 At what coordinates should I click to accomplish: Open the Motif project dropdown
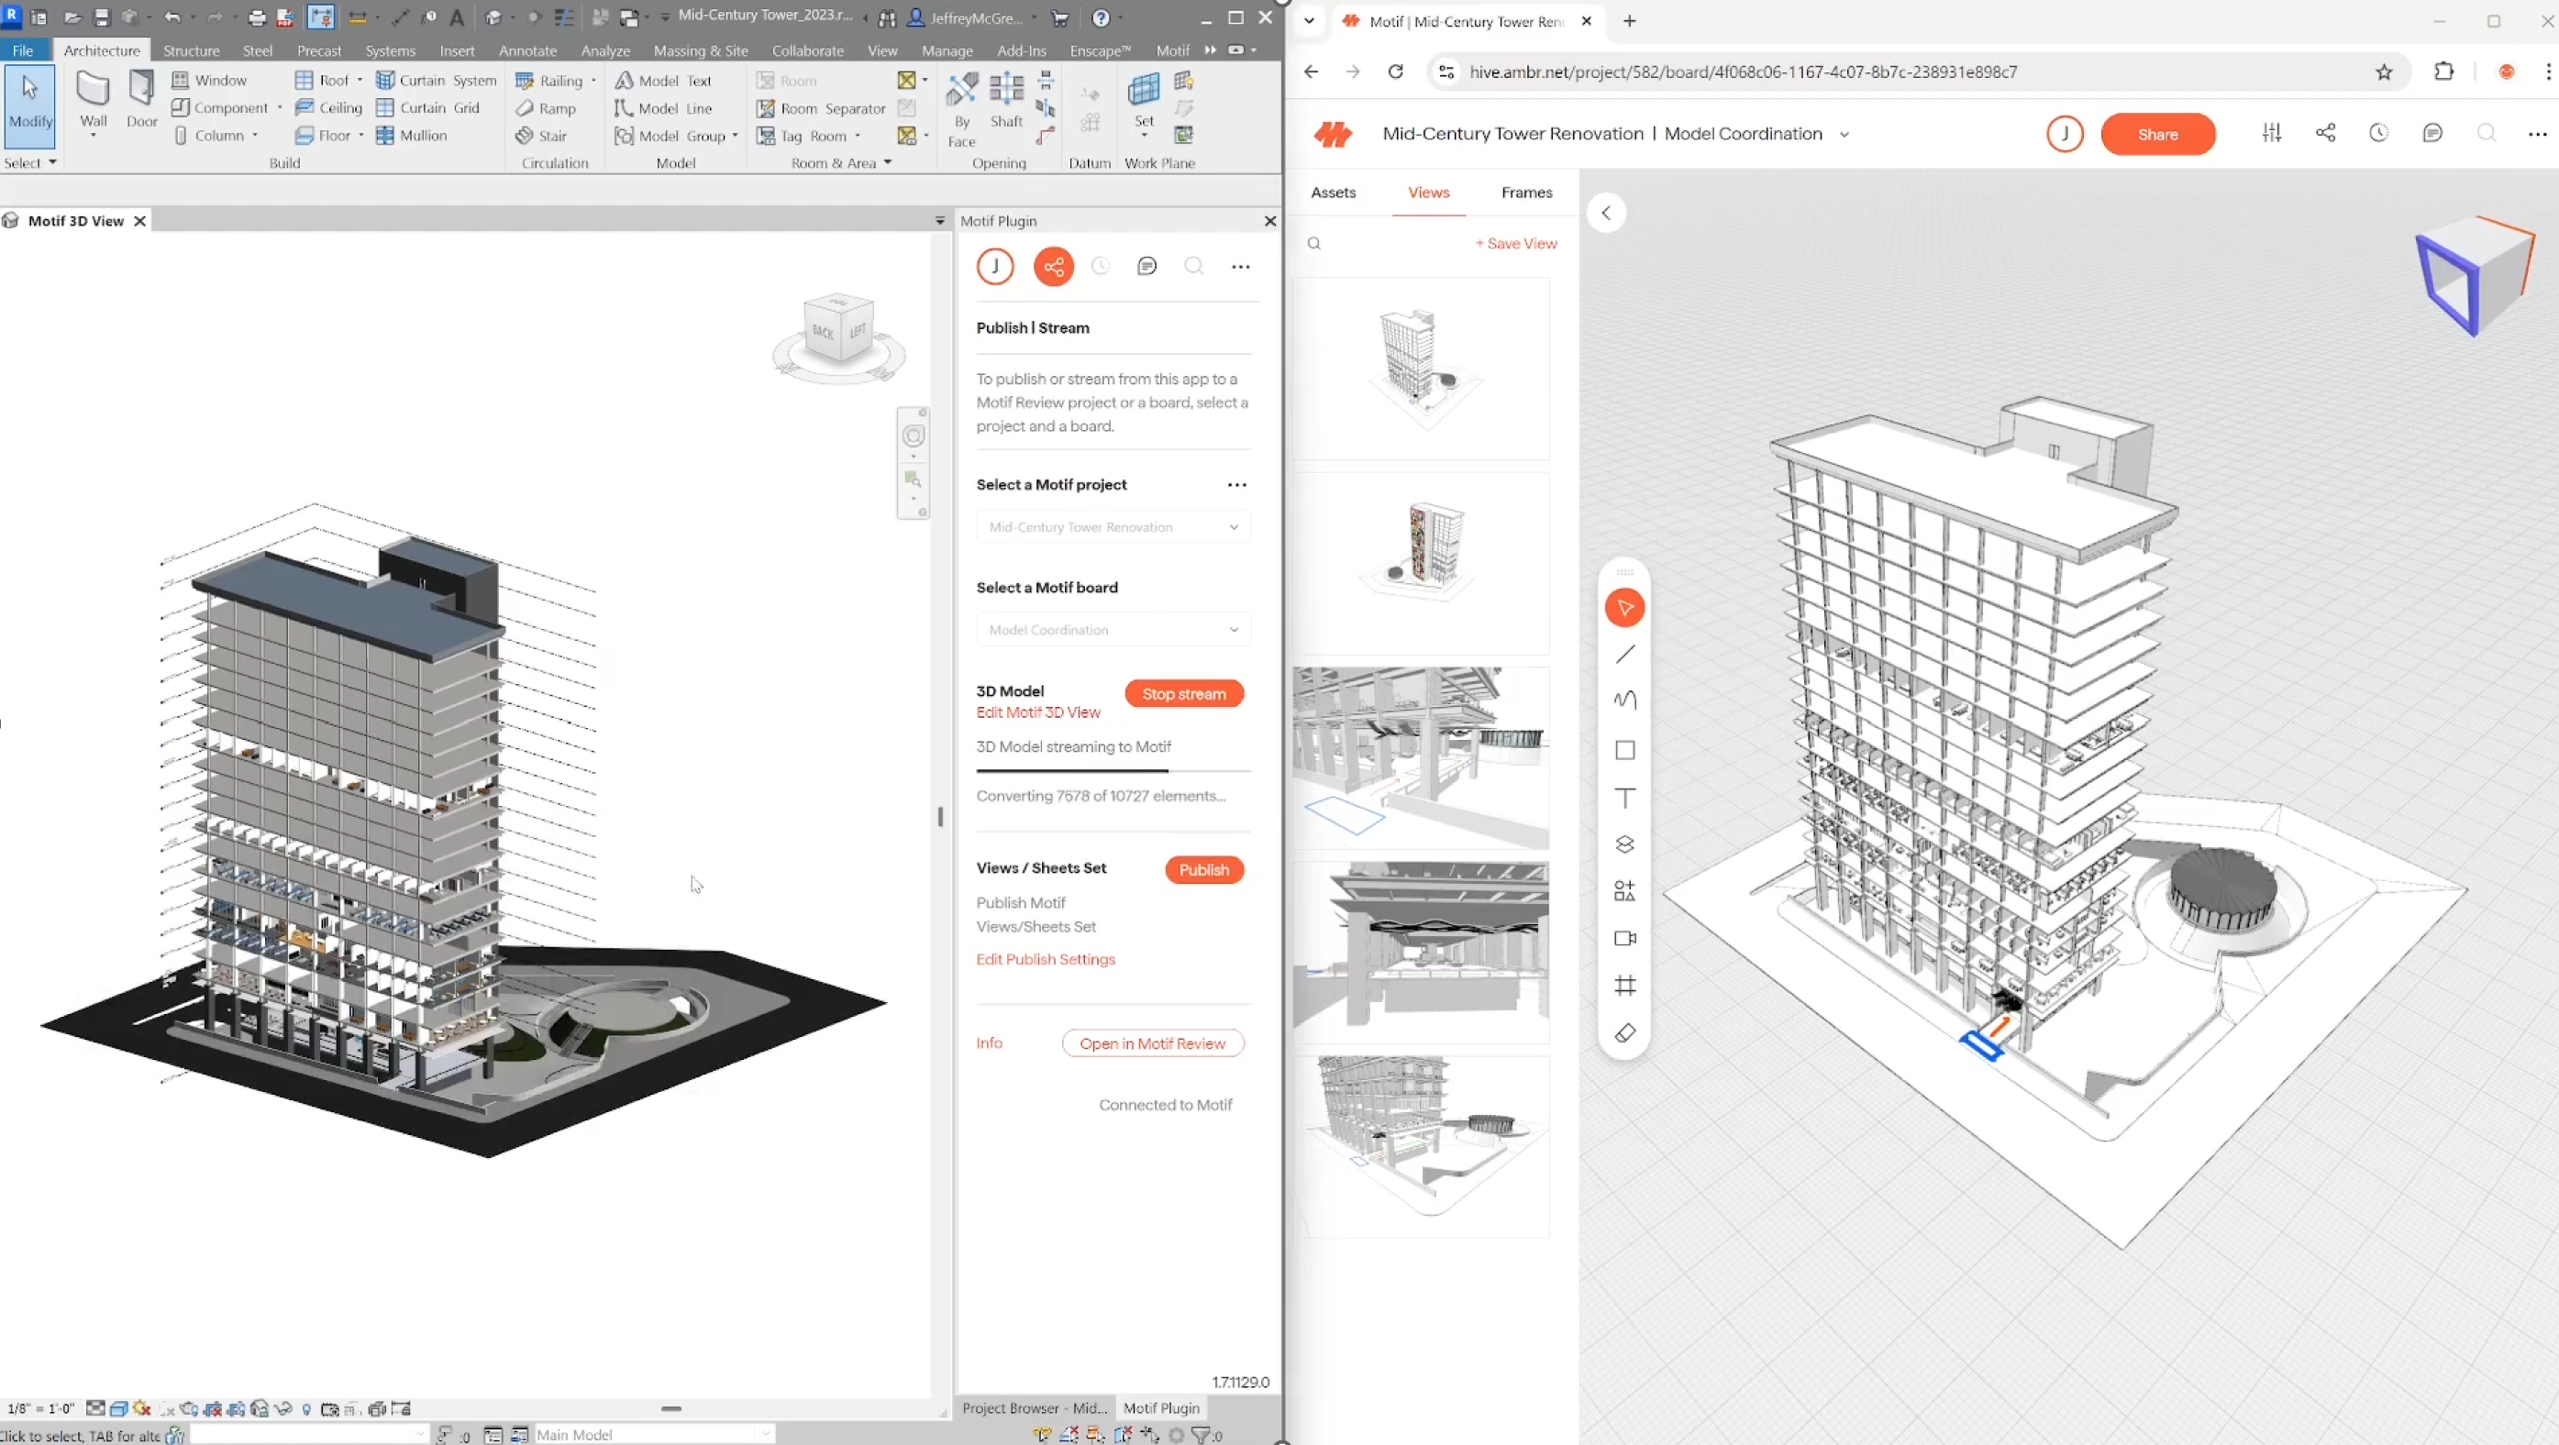(1113, 527)
